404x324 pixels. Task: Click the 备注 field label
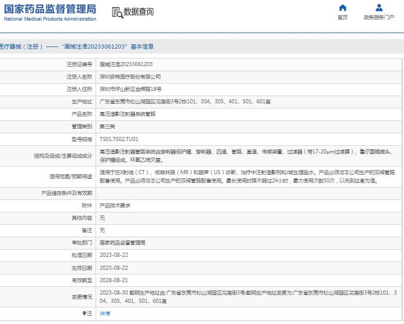click(87, 230)
